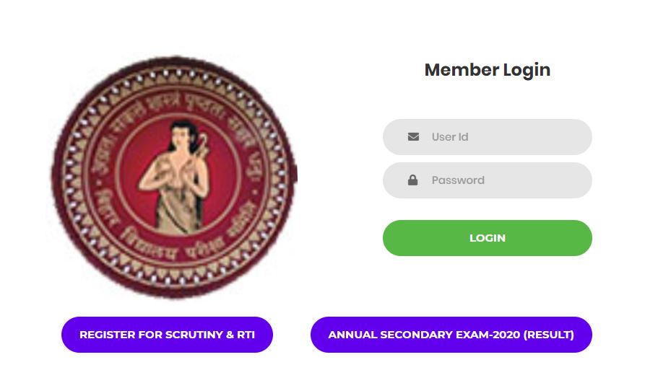Click '(RESULT)' text on the purple button
The height and width of the screenshot is (365, 671).
[548, 335]
